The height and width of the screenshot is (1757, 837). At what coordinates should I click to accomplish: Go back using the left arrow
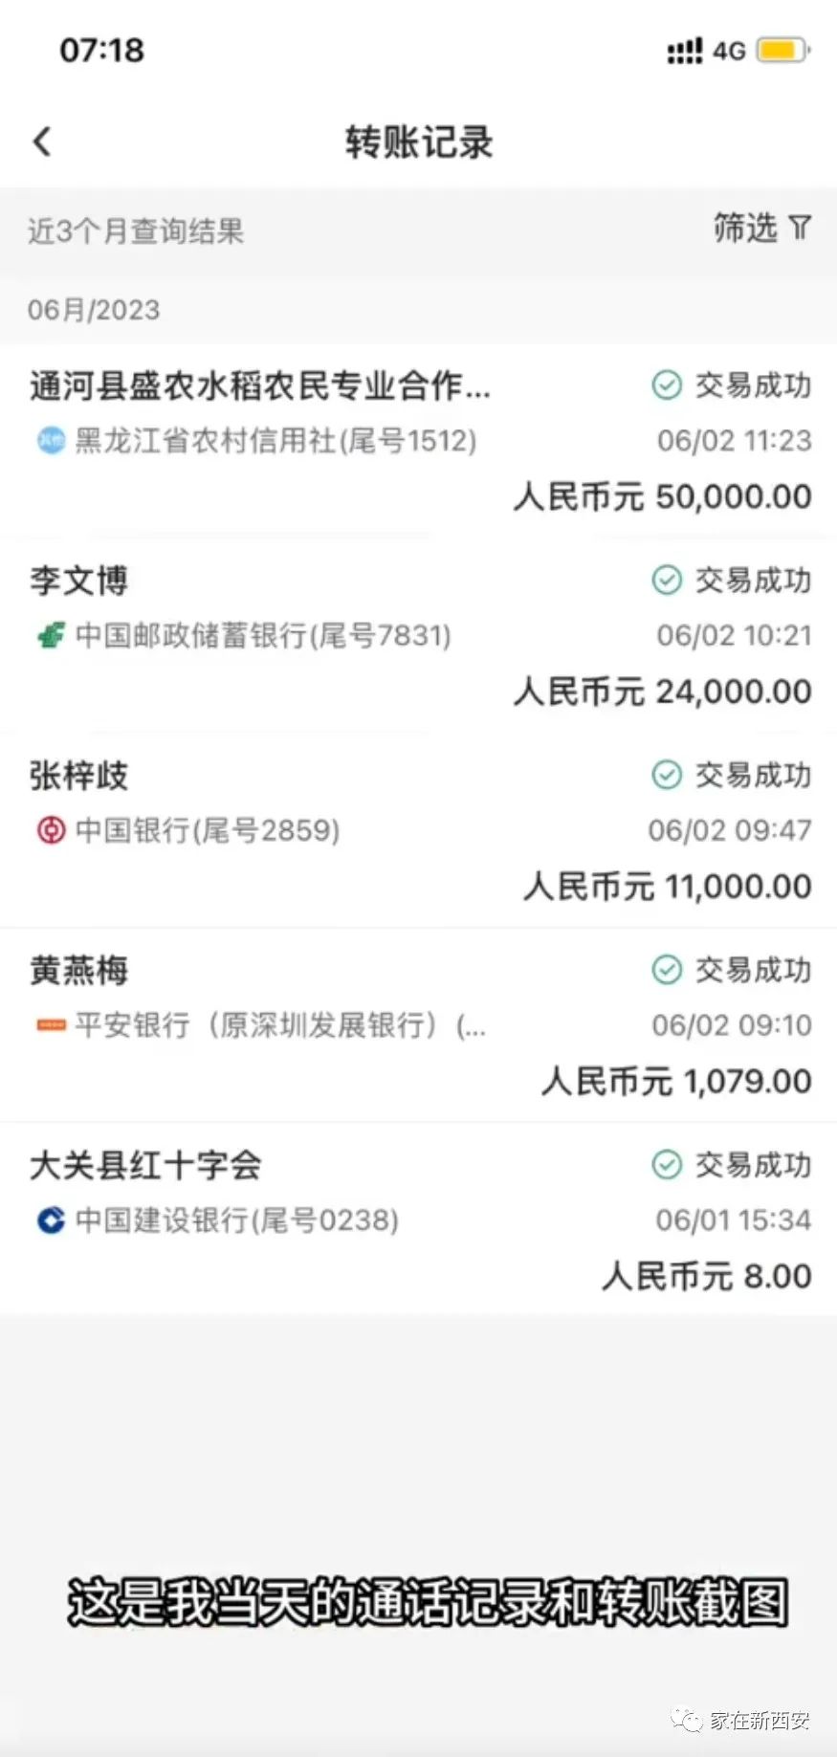pyautogui.click(x=42, y=142)
